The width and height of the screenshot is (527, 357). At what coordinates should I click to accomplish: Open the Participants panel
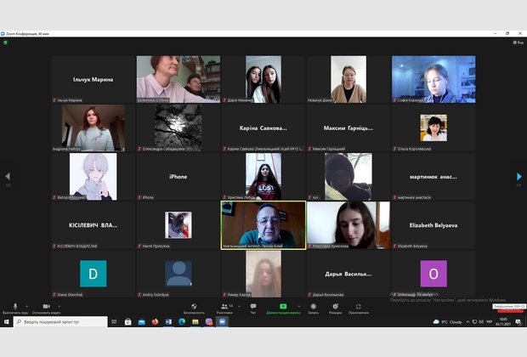224,309
